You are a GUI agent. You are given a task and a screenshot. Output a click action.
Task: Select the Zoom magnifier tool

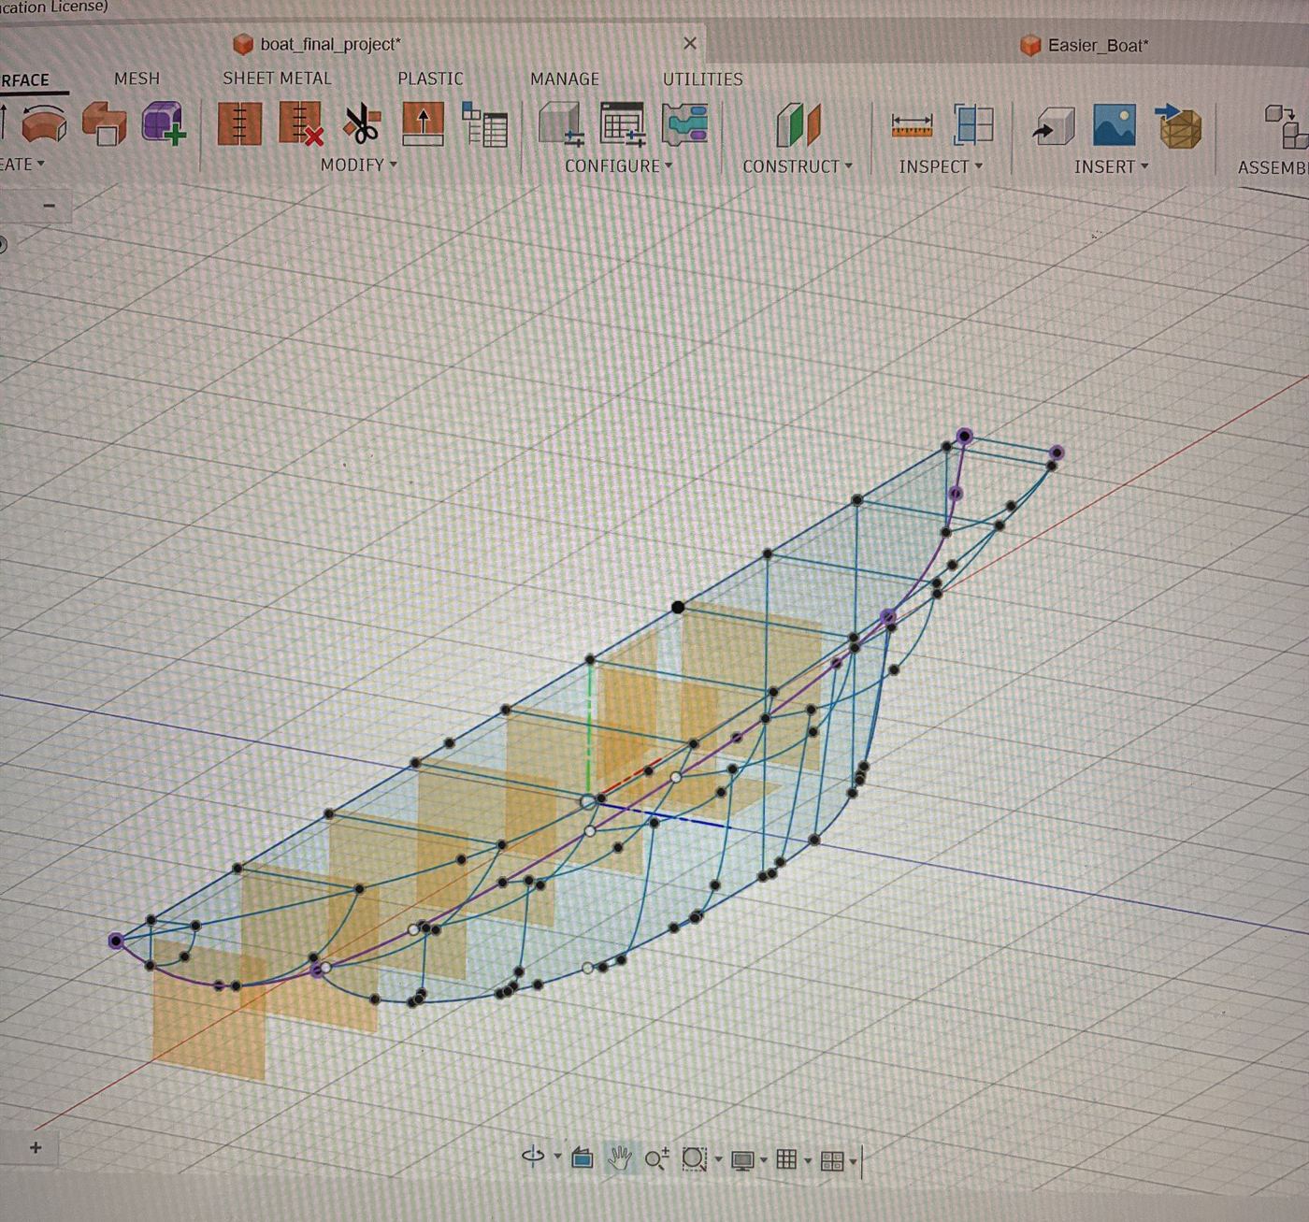656,1159
